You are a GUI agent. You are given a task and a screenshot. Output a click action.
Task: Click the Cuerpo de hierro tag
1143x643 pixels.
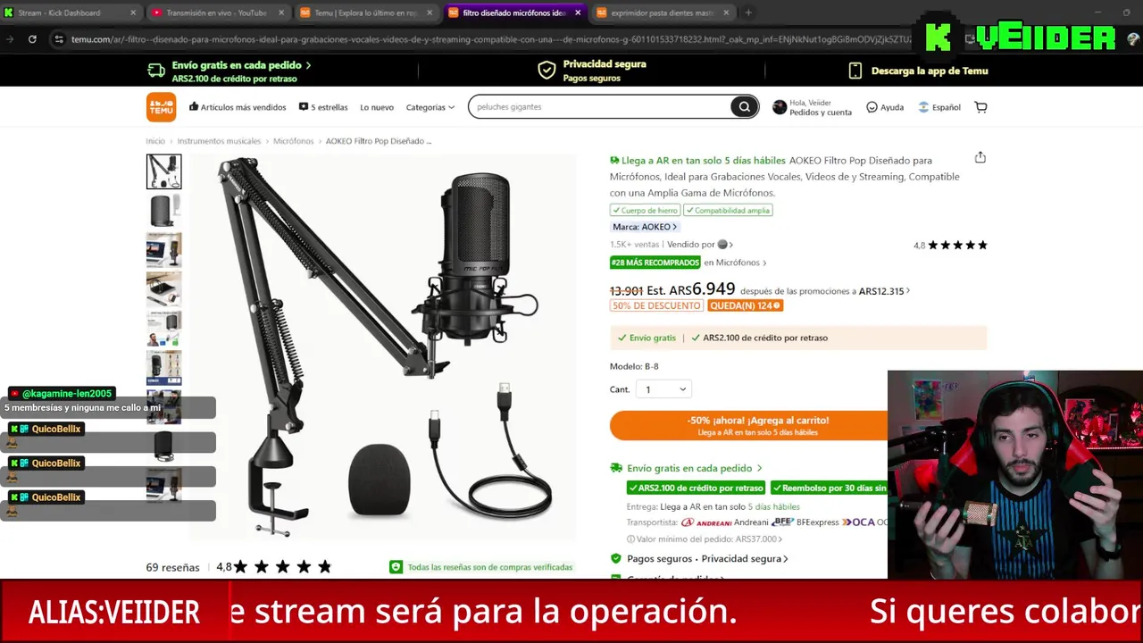(645, 210)
